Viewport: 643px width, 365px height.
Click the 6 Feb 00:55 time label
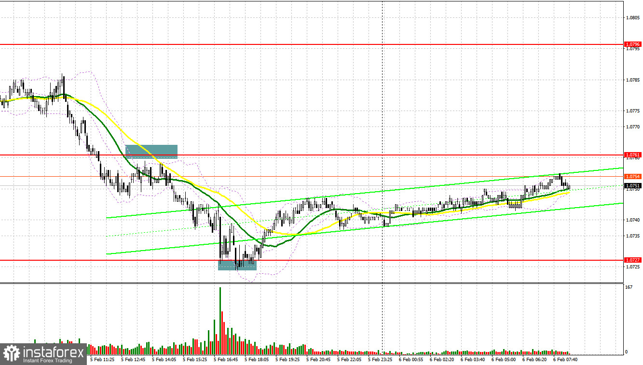411,360
